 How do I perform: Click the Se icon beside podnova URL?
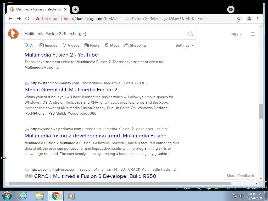pos(27,129)
